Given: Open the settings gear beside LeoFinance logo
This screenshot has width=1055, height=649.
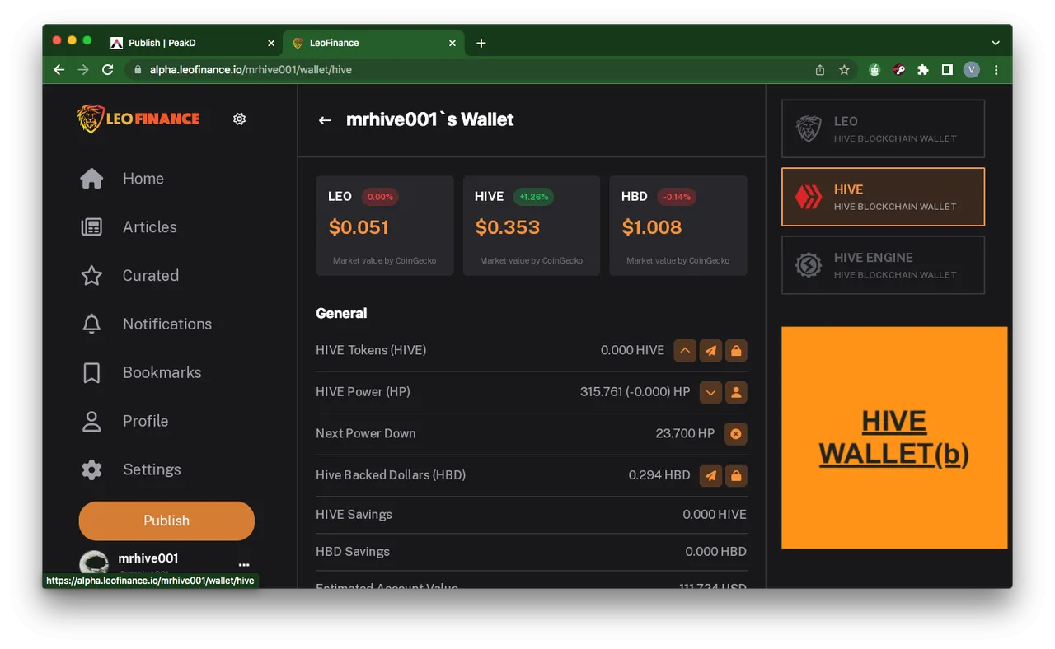Looking at the screenshot, I should 239,119.
